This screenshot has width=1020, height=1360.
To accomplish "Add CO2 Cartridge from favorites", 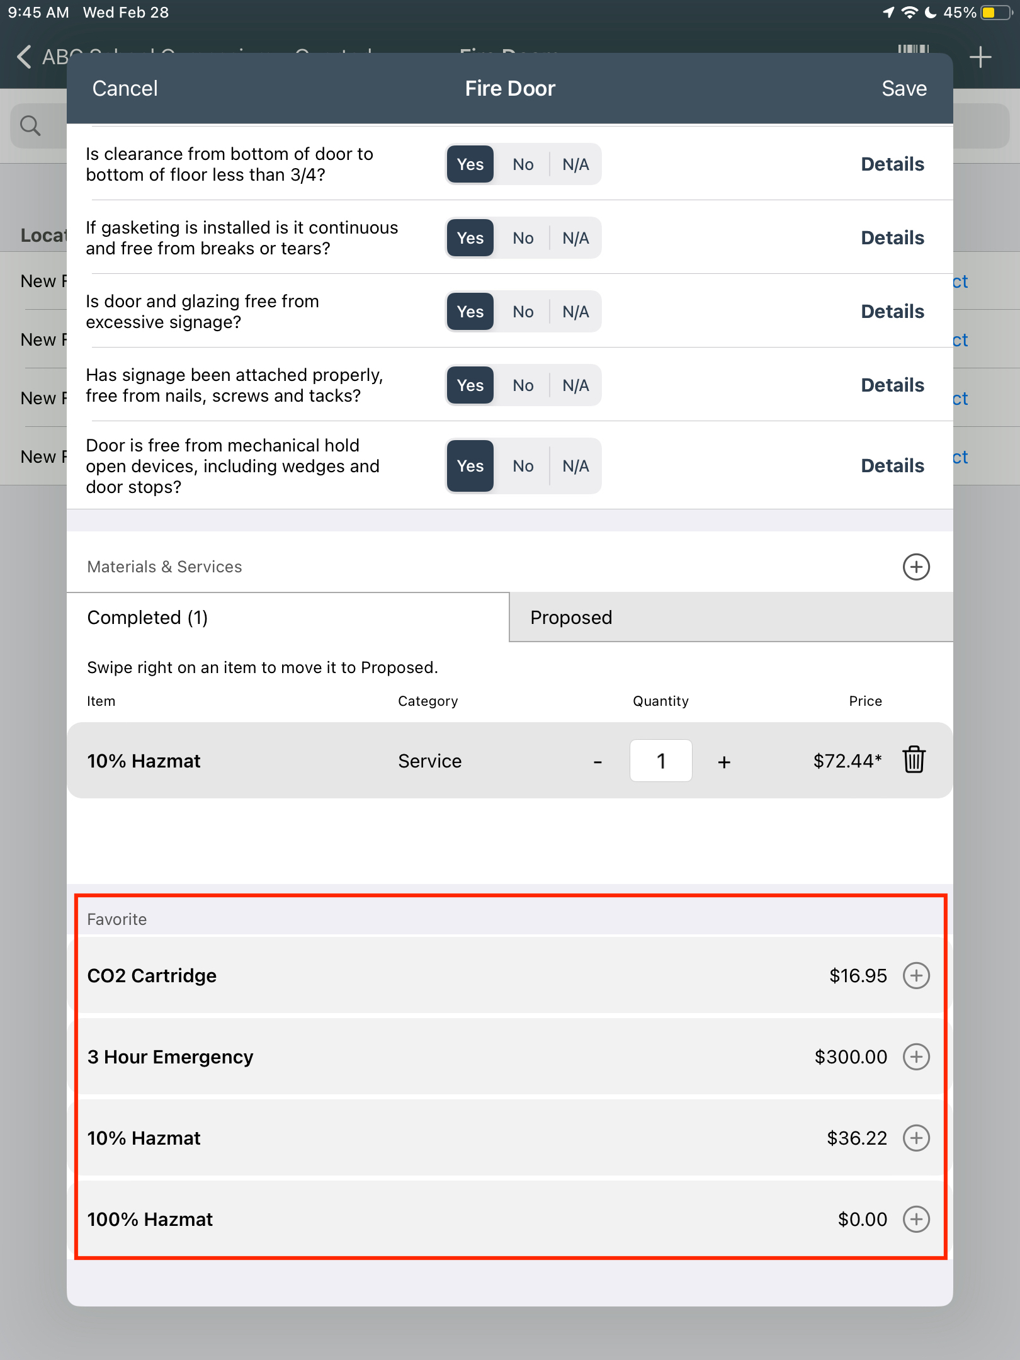I will point(916,975).
